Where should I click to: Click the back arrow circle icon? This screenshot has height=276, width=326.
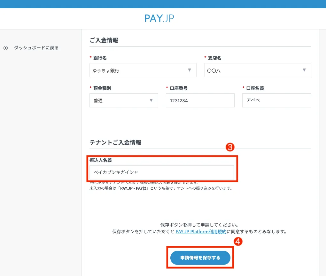point(6,48)
